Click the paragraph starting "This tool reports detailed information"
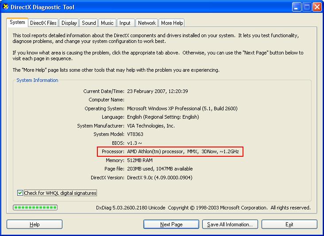The width and height of the screenshot is (324, 236). coord(156,38)
